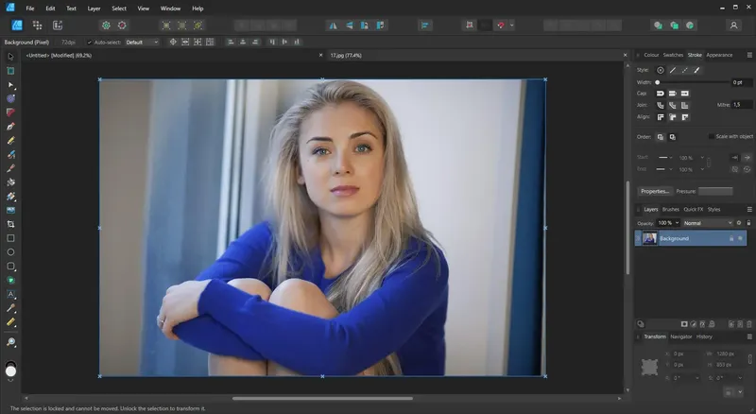Click the Affinity Designer persona icon
The image size is (756, 414).
click(17, 26)
